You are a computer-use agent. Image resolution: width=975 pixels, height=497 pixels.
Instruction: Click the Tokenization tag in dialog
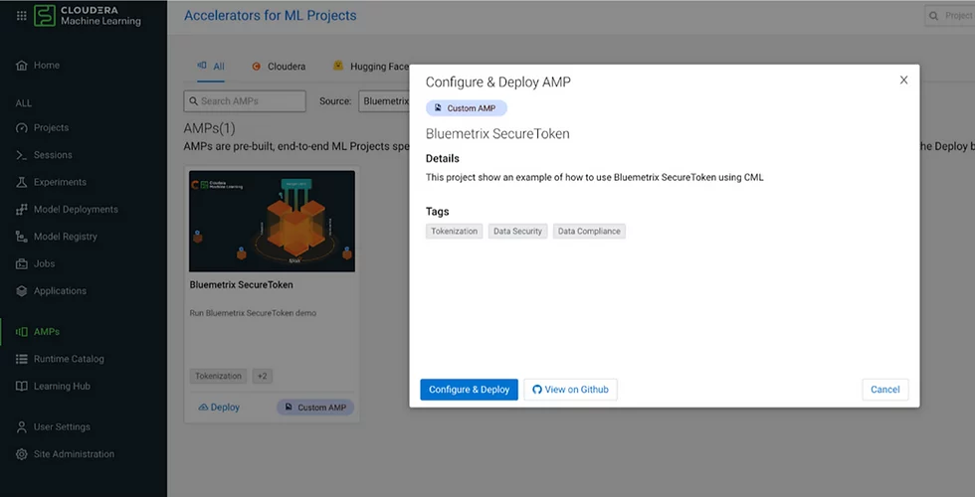click(455, 231)
